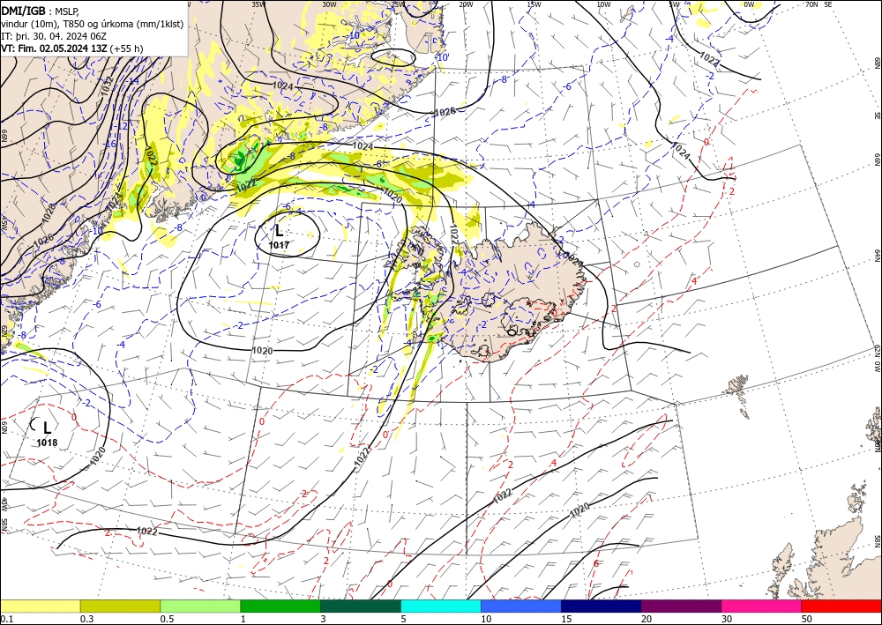The width and height of the screenshot is (882, 625).
Task: Click the '1026' isobar label near Greenland coast
Action: coord(43,240)
